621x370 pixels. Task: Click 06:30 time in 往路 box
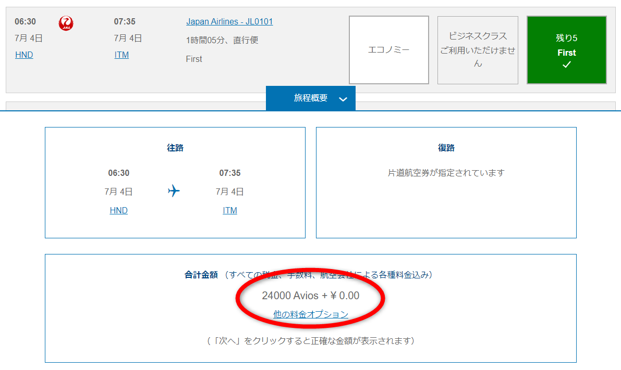[119, 173]
